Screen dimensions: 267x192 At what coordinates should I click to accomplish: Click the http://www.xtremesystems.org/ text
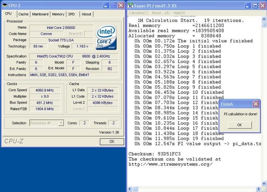[171, 164]
